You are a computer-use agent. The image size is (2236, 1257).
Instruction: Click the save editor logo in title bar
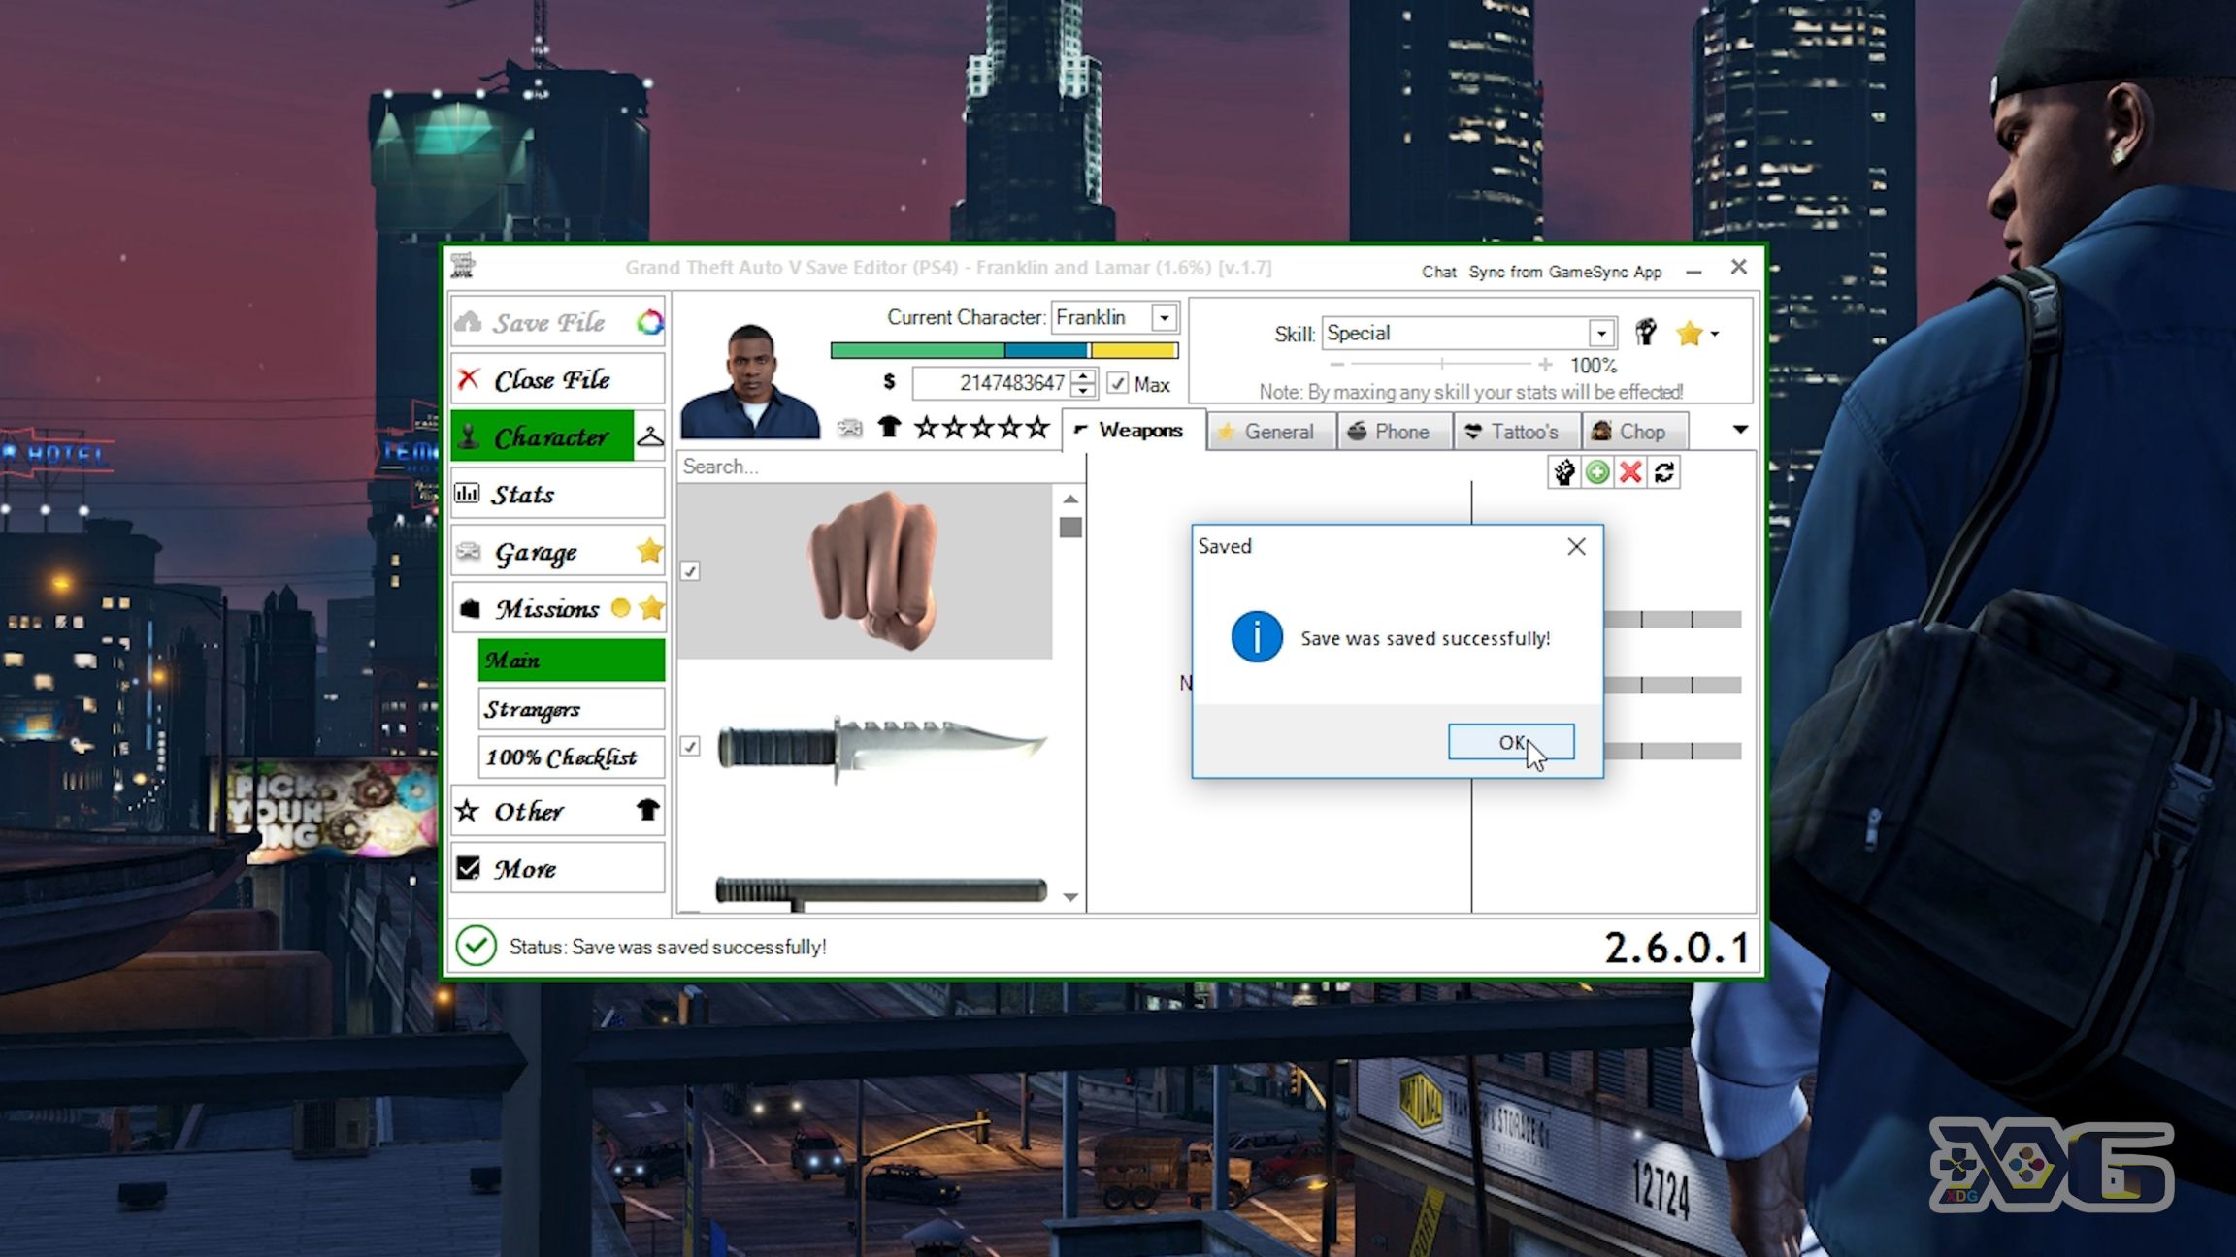click(x=464, y=266)
